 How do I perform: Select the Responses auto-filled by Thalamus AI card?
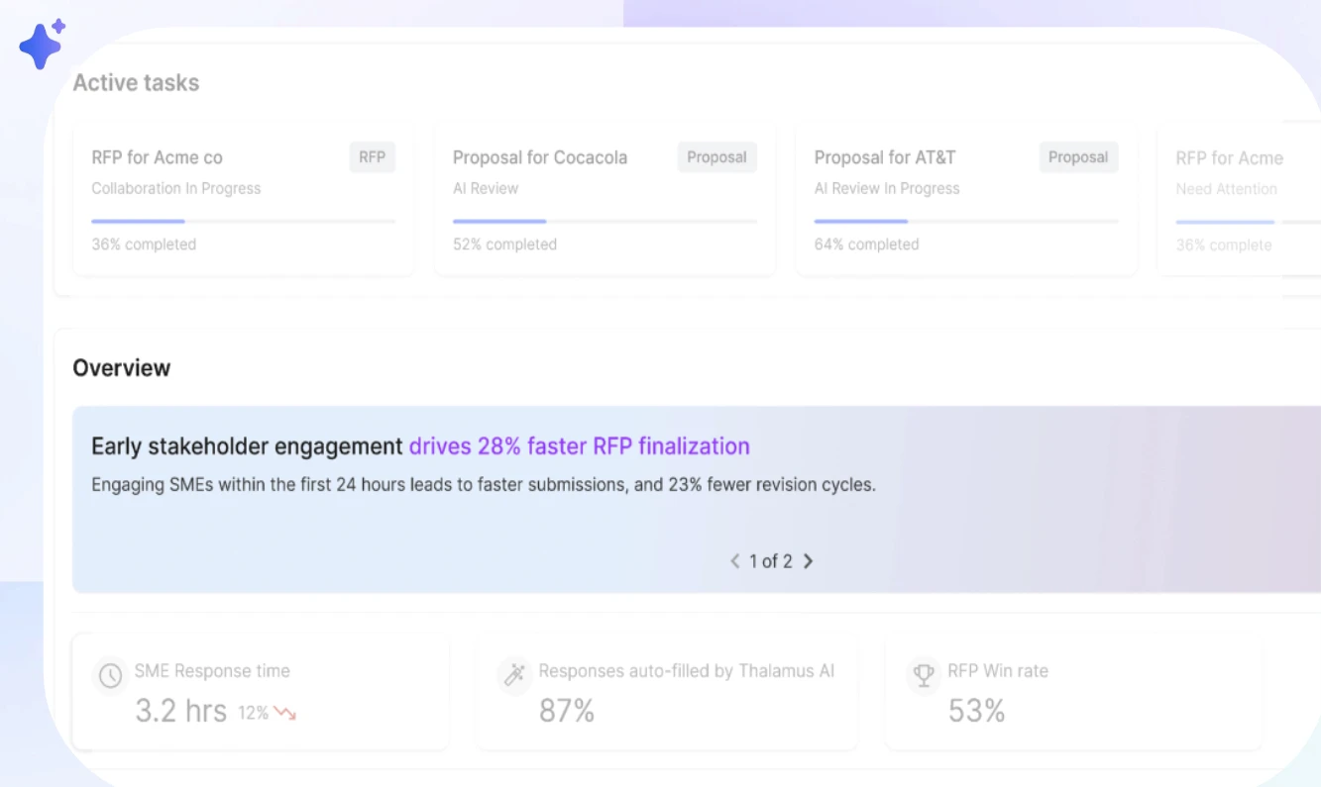pos(667,692)
